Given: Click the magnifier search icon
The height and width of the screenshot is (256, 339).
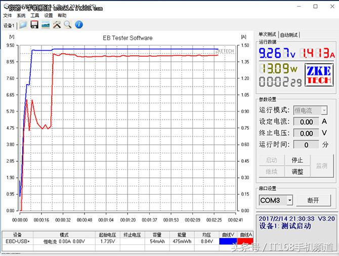Looking at the screenshot, I should (67, 25).
